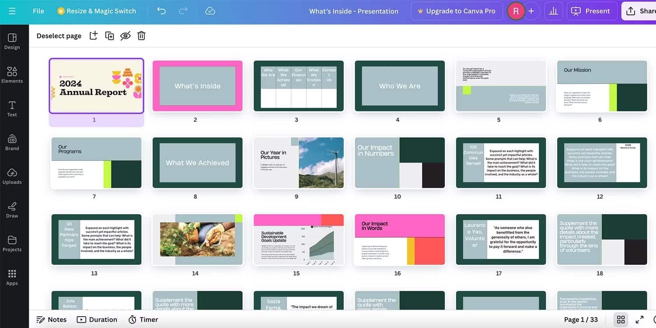Open the Uploads panel
Image resolution: width=656 pixels, height=328 pixels.
[12, 176]
